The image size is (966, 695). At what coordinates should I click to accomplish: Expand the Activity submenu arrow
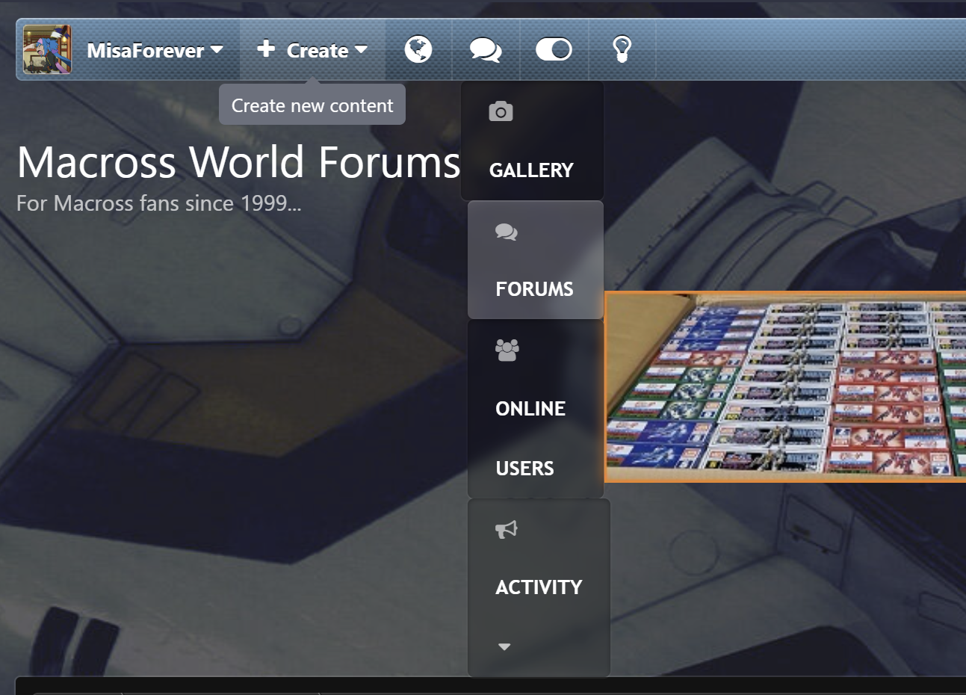tap(504, 646)
